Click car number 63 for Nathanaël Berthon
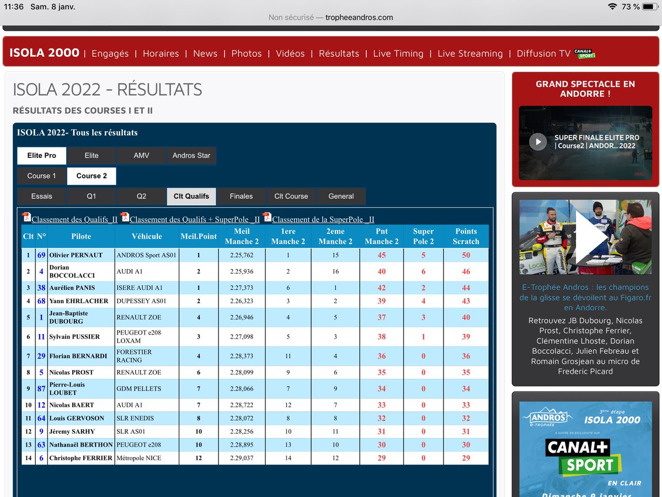This screenshot has height=497, width=662. click(41, 445)
